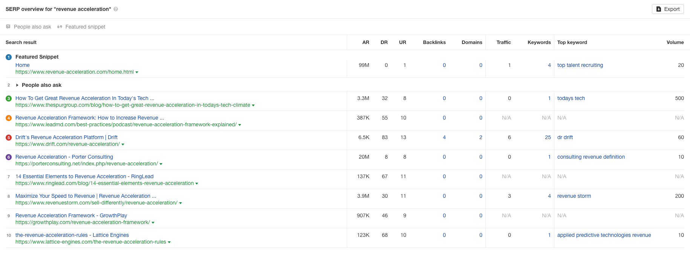
Task: Open dropdown next to ringlead.com URL
Action: click(197, 183)
